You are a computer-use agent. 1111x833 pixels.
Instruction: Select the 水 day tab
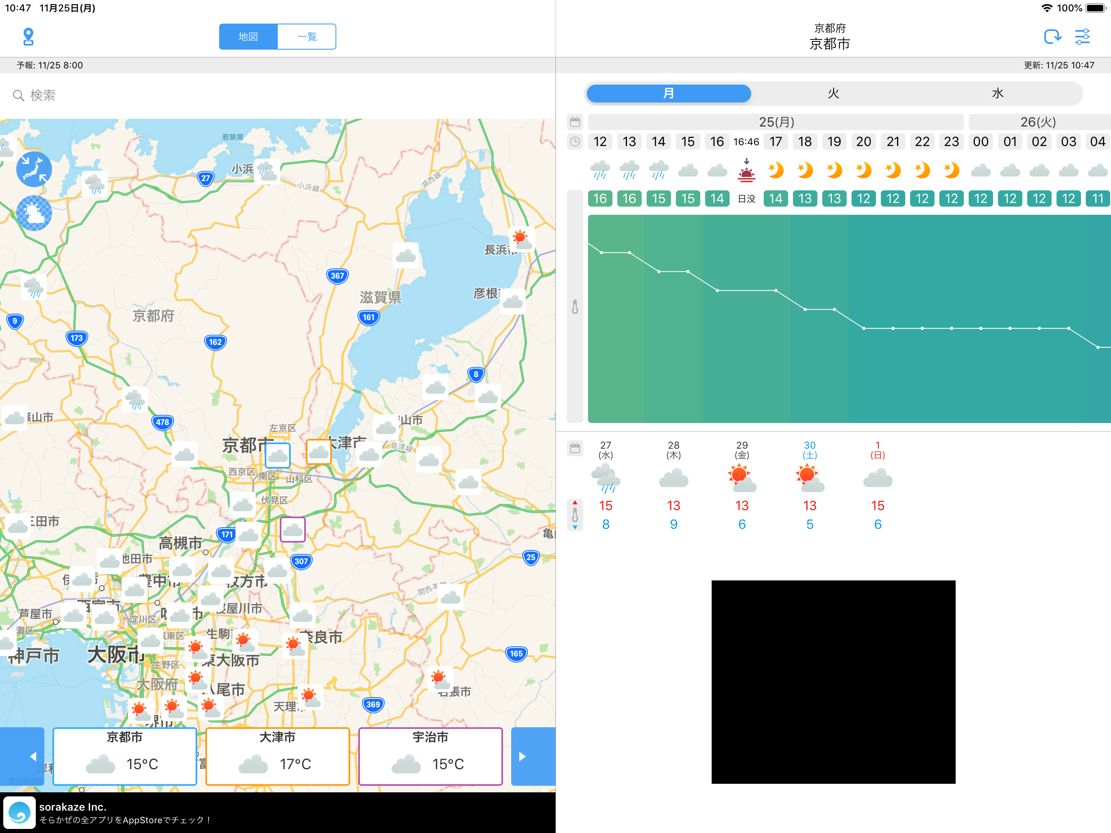coord(998,94)
